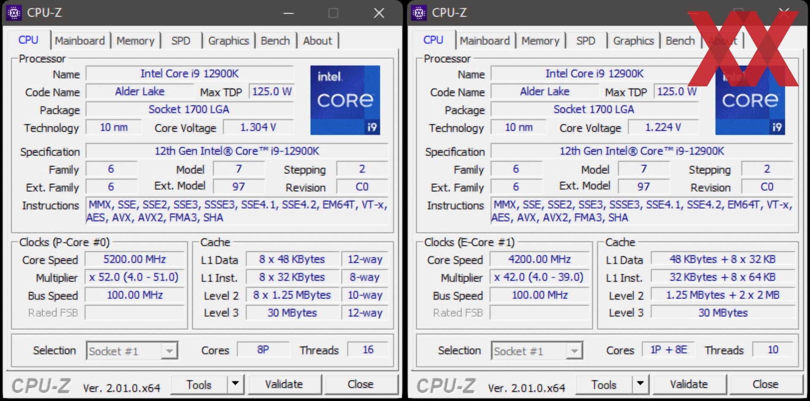810x401 pixels.
Task: Click Max TDP 125.0 W in left window
Action: (272, 91)
